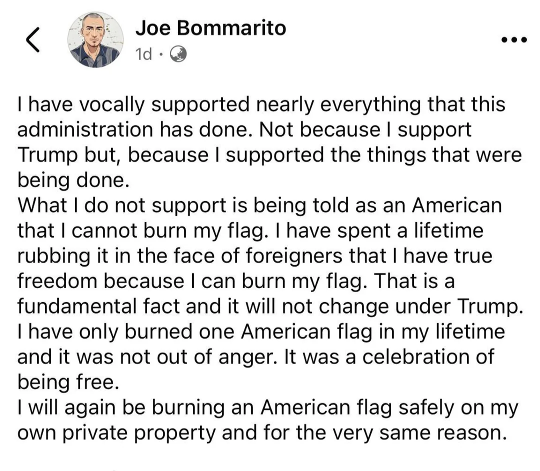Click the "1d" post timestamp
This screenshot has height=471, width=540.
pos(144,54)
